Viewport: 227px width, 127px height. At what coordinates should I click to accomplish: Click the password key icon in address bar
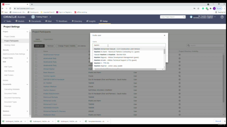(x=194, y=8)
